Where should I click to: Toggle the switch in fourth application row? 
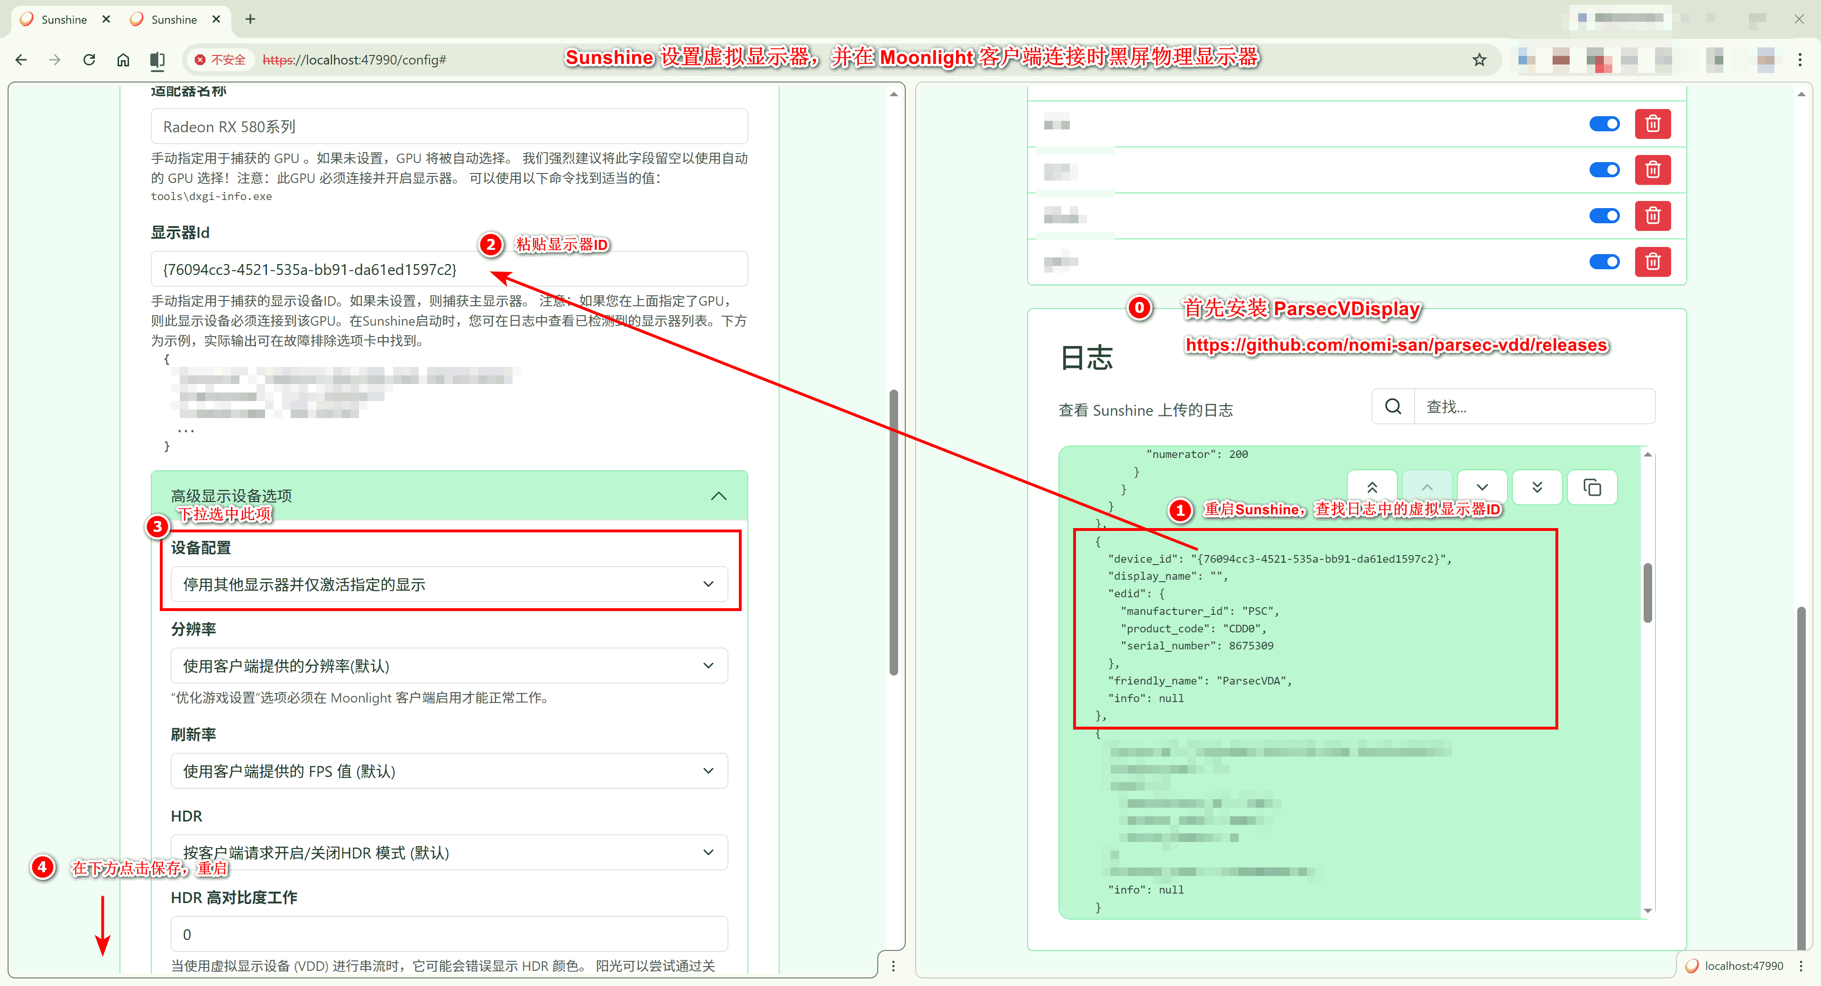point(1604,262)
